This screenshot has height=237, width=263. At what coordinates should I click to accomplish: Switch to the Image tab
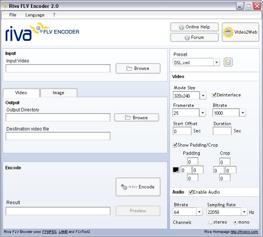pos(58,93)
